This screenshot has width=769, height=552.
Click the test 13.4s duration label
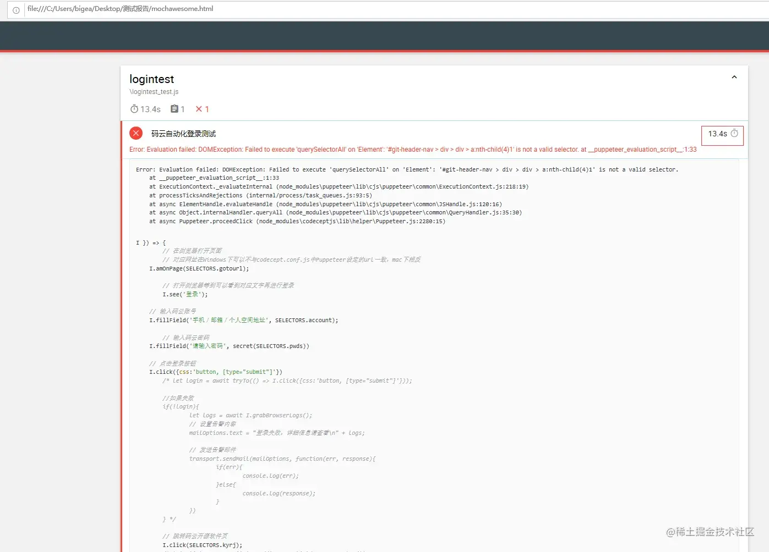coord(717,134)
